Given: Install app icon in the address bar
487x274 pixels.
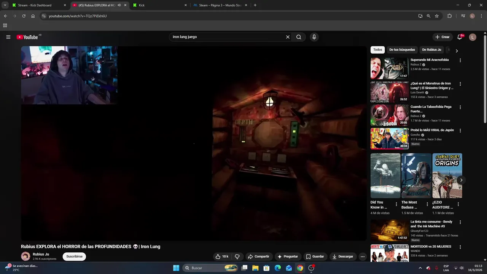Looking at the screenshot, I should pos(420,16).
